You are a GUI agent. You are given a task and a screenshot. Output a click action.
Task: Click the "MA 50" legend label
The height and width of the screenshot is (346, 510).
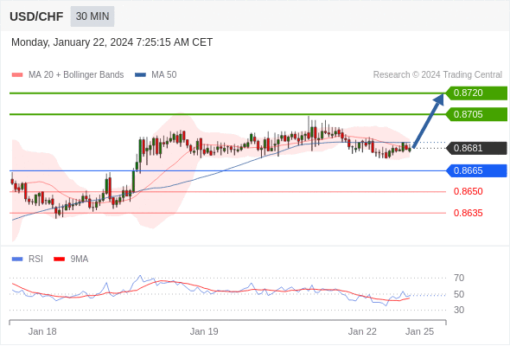(164, 75)
